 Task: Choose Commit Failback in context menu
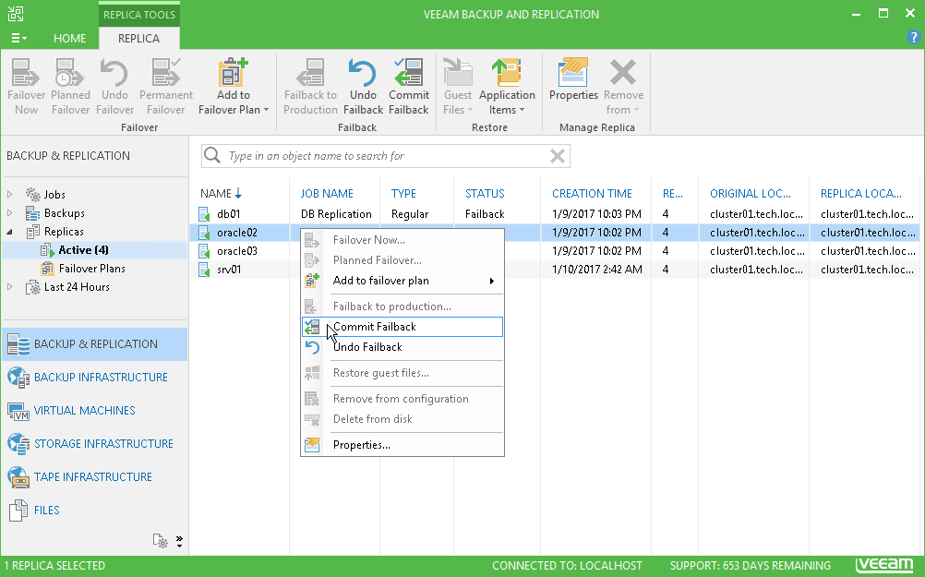(x=402, y=327)
